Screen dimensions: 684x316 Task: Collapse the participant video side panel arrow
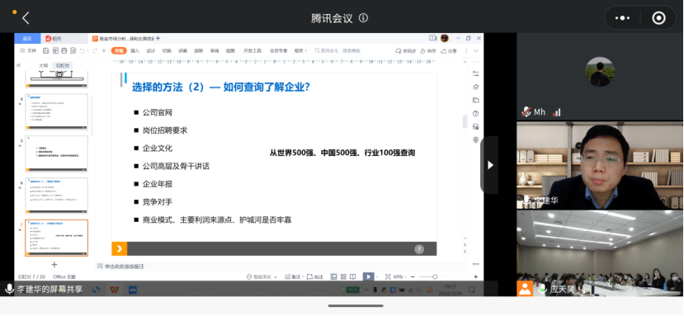(x=490, y=165)
